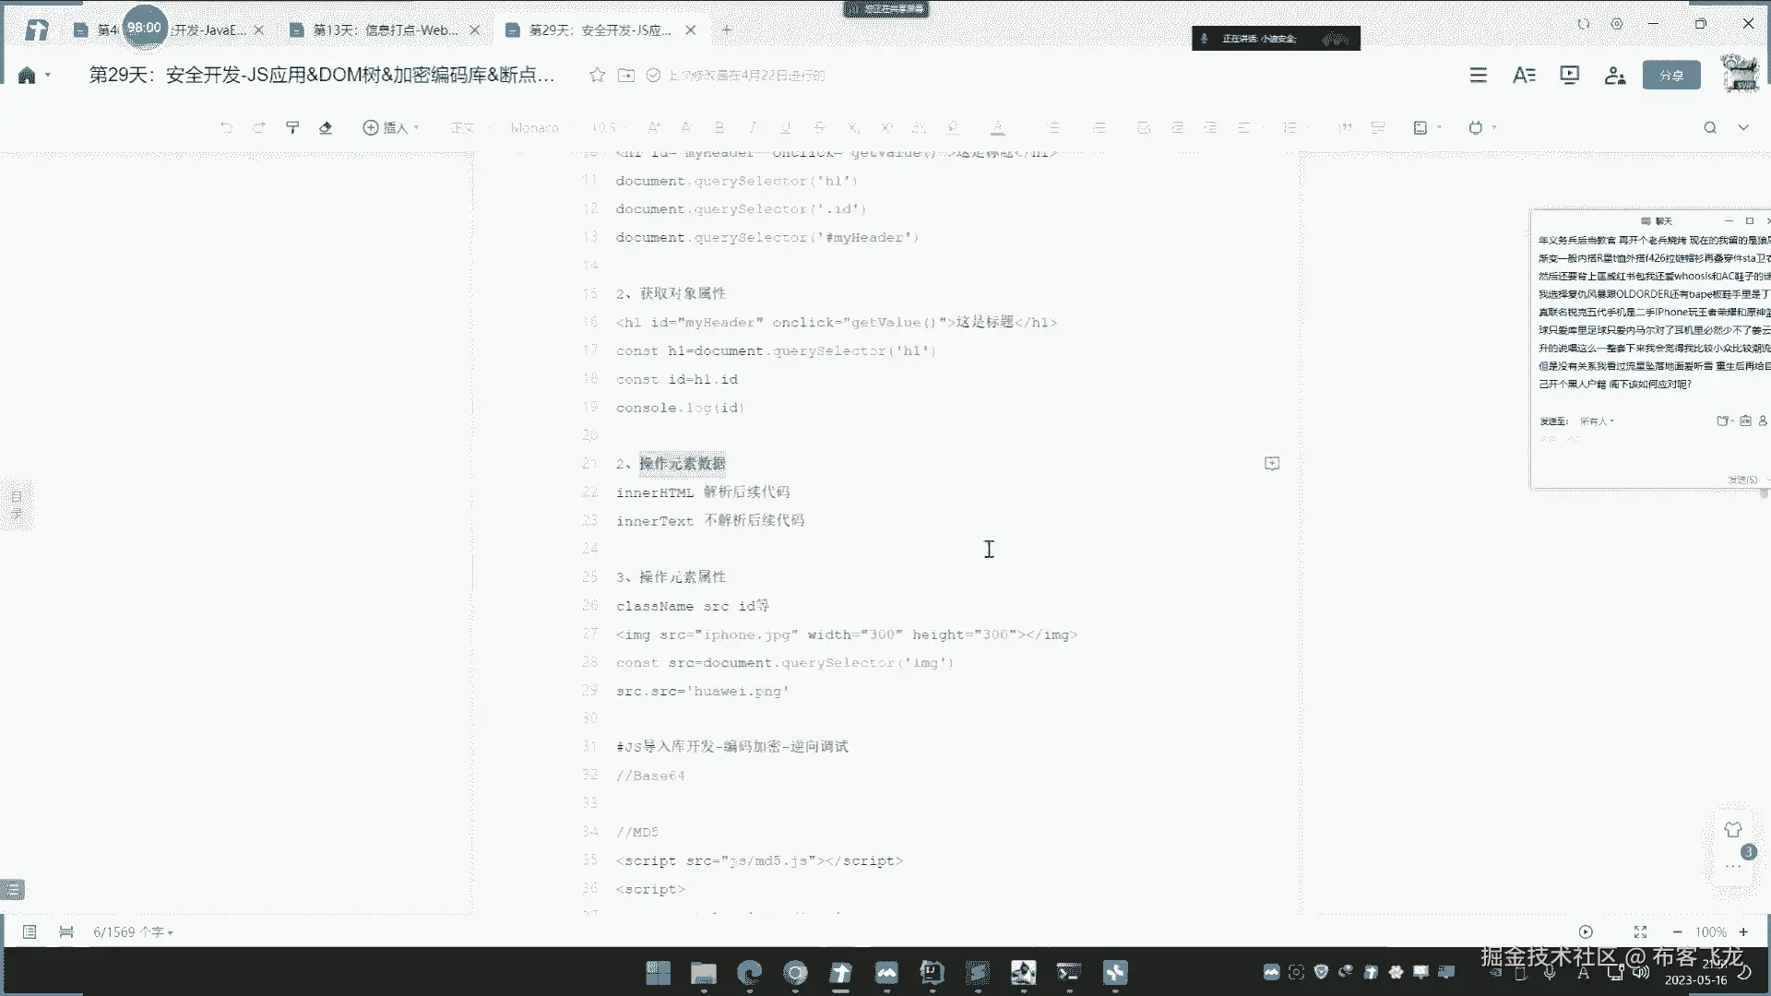The height and width of the screenshot is (996, 1771).
Task: Switch to the 第13天 信息打点 tab
Action: pyautogui.click(x=386, y=30)
